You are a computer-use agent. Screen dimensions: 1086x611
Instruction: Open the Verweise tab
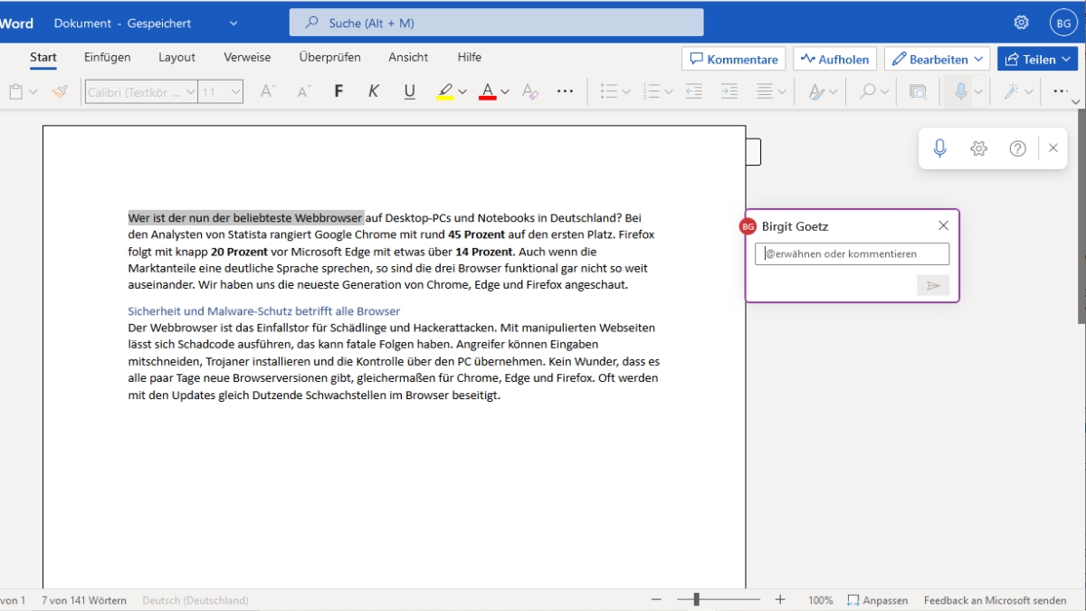click(247, 57)
